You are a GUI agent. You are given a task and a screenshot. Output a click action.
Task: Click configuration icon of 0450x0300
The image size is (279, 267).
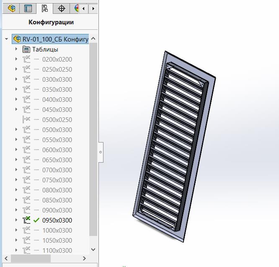(x=26, y=109)
